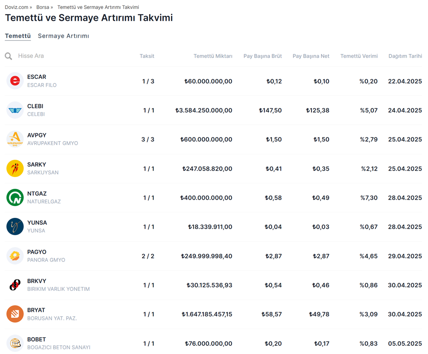This screenshot has width=428, height=354.
Task: Switch to the Sermaye Artırımı tab
Action: point(63,36)
